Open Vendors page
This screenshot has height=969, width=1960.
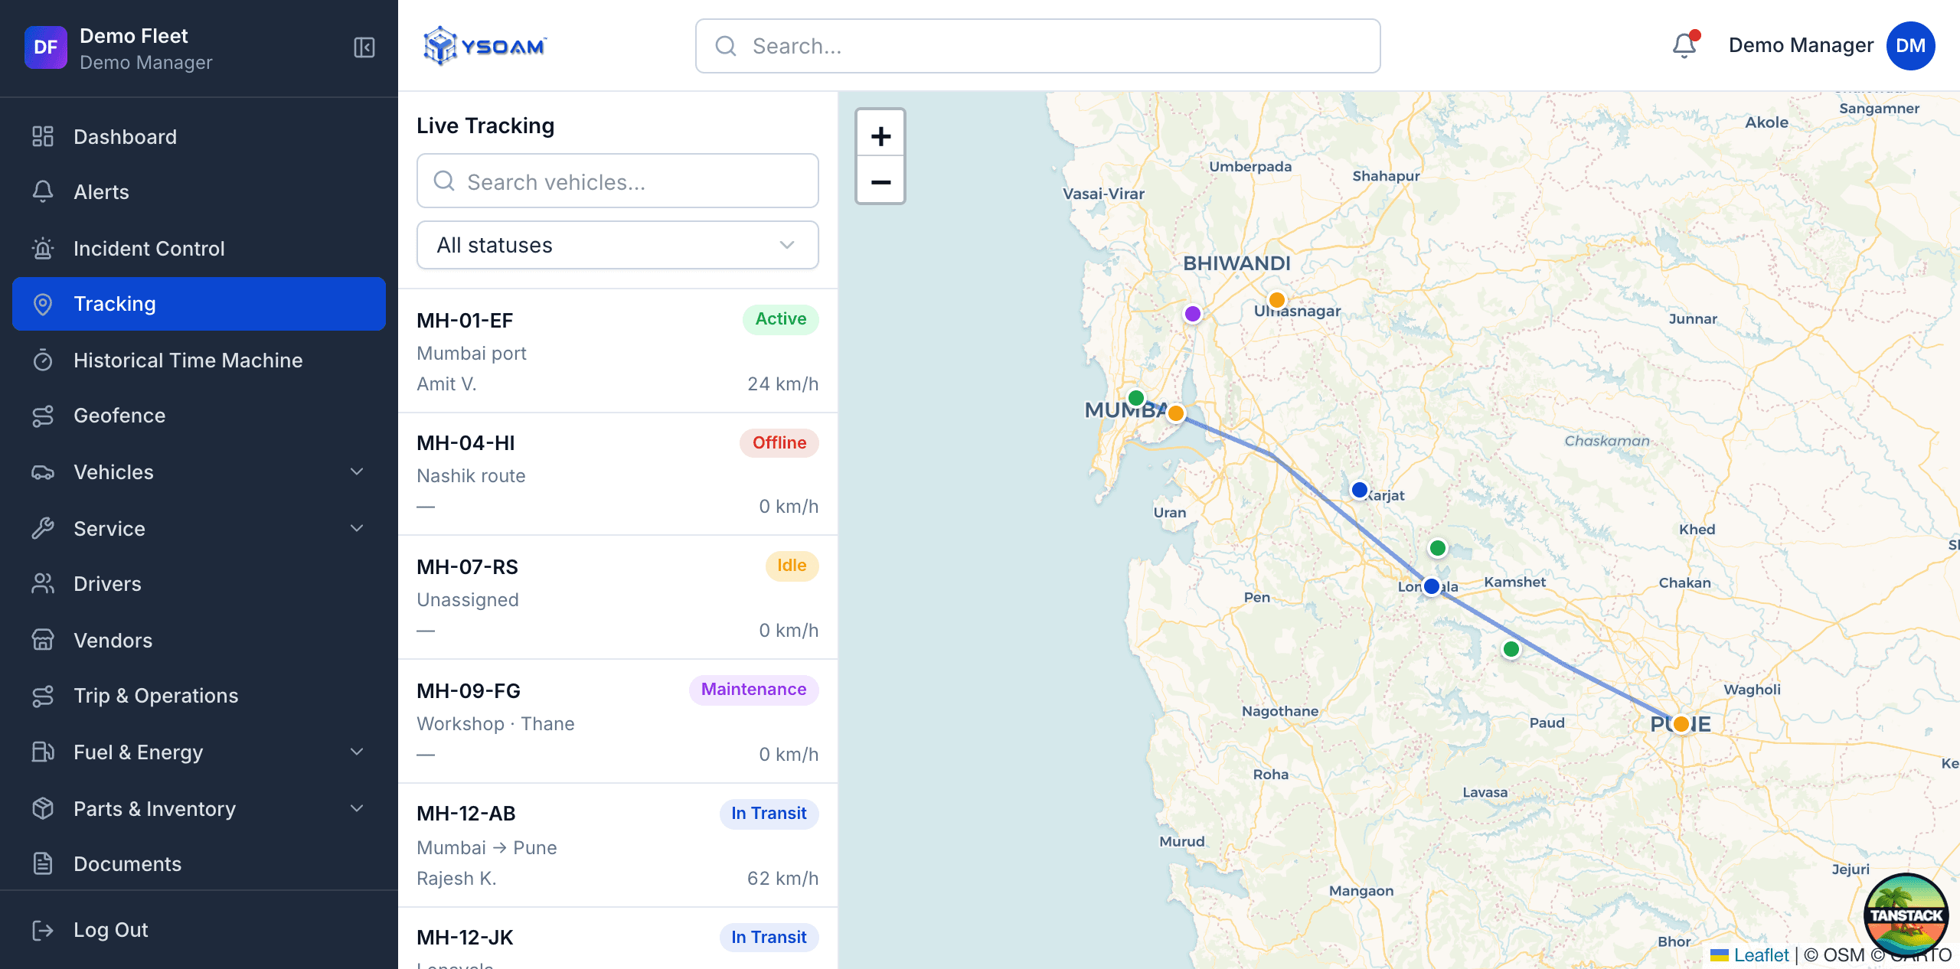click(199, 641)
